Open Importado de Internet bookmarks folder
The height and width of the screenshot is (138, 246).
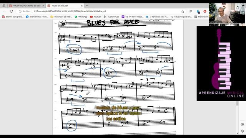coord(61,16)
